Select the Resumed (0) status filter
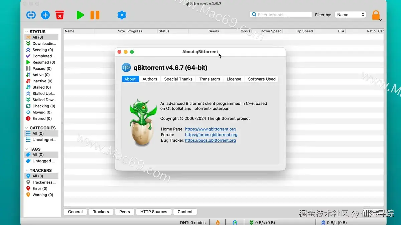 point(41,62)
